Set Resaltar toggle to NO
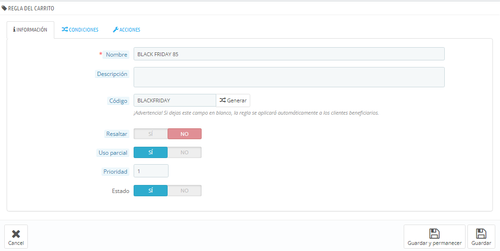 click(x=185, y=134)
